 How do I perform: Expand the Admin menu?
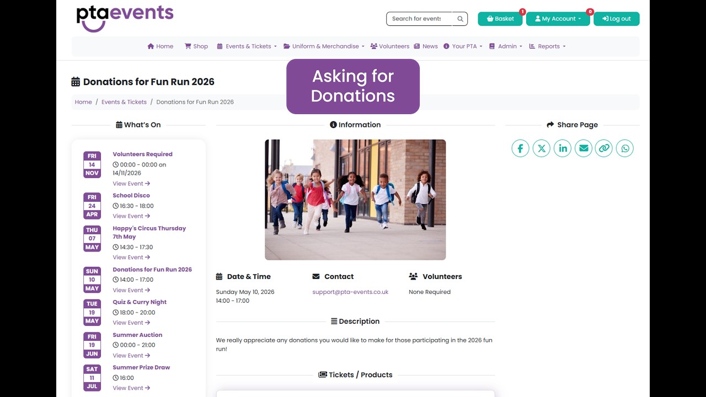pyautogui.click(x=505, y=46)
